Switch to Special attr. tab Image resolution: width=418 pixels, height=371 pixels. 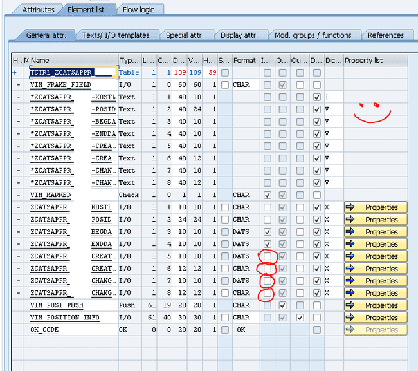(185, 35)
